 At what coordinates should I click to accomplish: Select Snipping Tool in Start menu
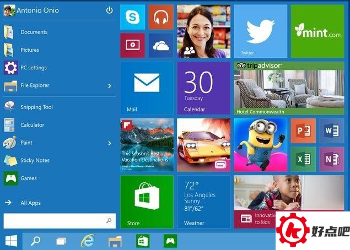pos(36,107)
